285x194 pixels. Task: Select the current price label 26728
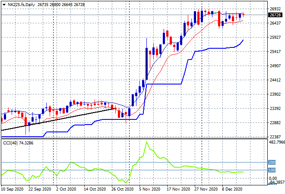click(275, 15)
